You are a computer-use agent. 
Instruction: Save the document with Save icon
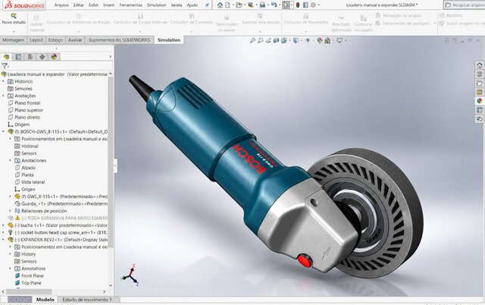[251, 5]
